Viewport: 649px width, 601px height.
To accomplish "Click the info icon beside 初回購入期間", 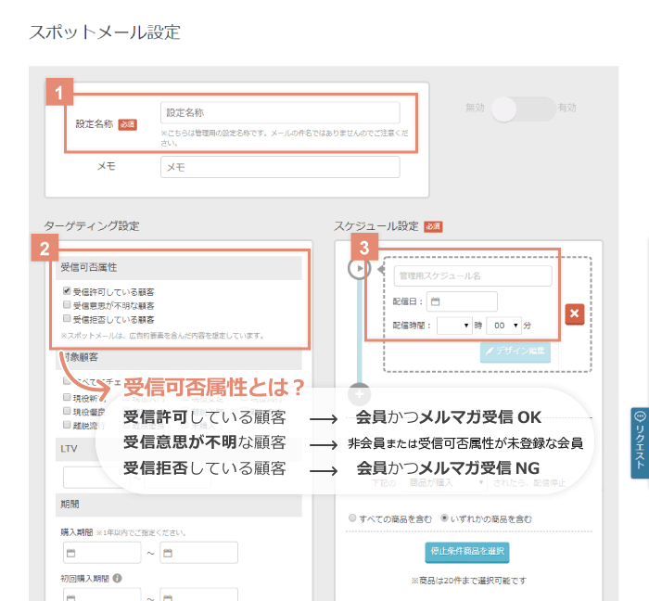I will [118, 577].
